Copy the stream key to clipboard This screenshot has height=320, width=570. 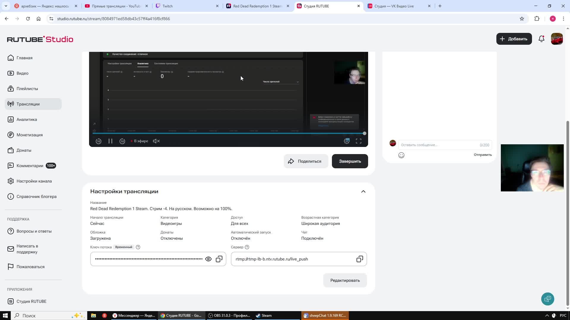click(x=219, y=259)
